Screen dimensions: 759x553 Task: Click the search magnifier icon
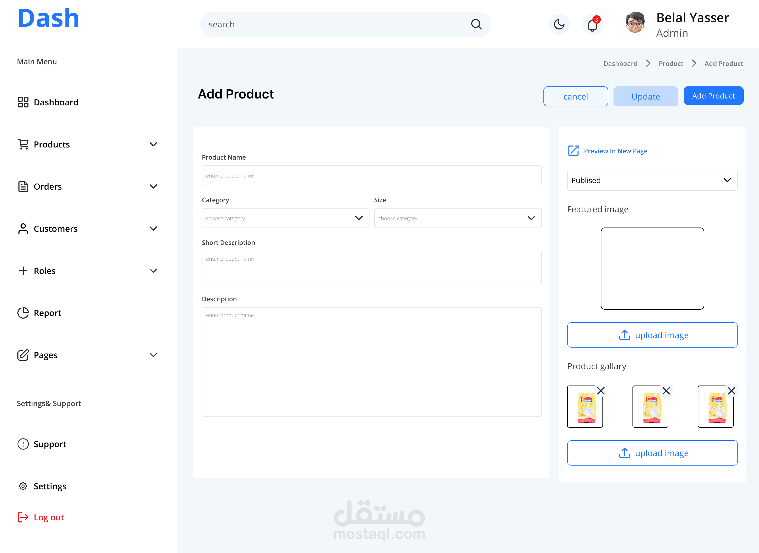pos(476,24)
